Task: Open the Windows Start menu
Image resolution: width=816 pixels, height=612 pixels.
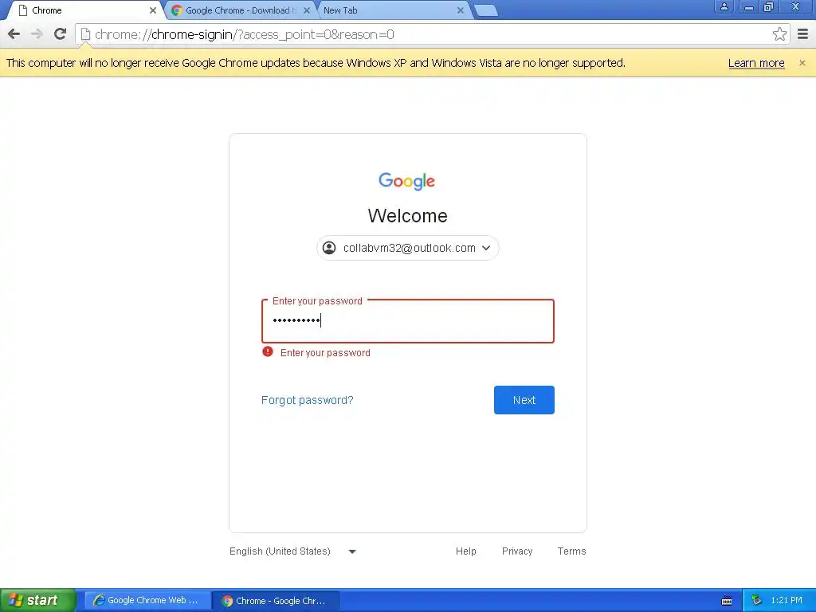Action: tap(37, 600)
